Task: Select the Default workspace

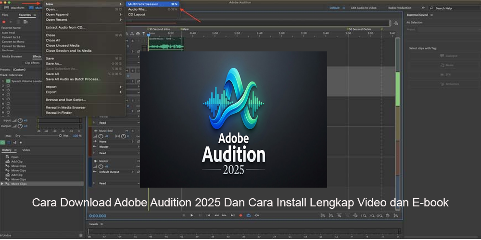Action: coord(334,8)
